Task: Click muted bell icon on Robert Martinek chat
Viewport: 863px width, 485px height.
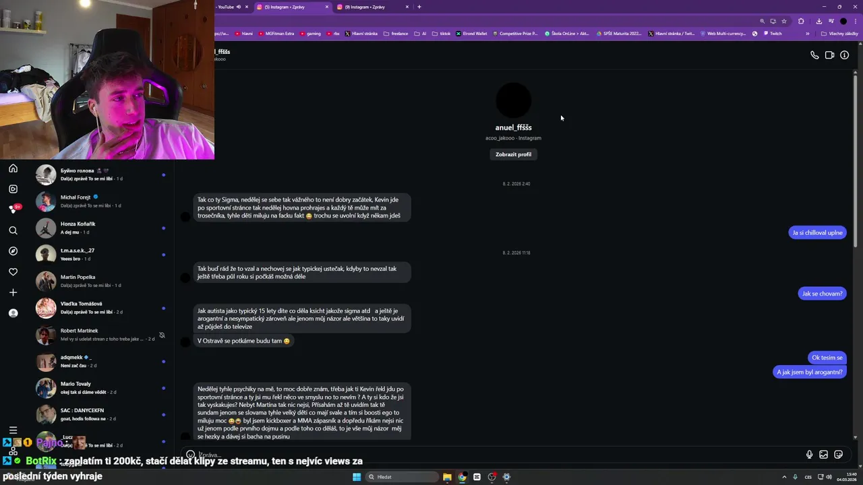Action: [162, 335]
